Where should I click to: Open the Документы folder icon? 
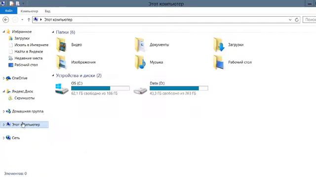(x=140, y=45)
